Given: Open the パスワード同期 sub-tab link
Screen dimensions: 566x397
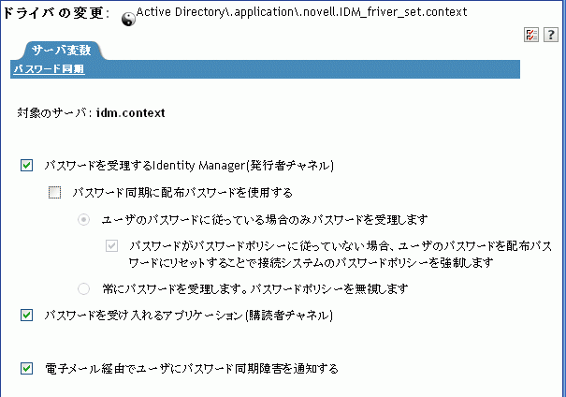Looking at the screenshot, I should pos(48,68).
